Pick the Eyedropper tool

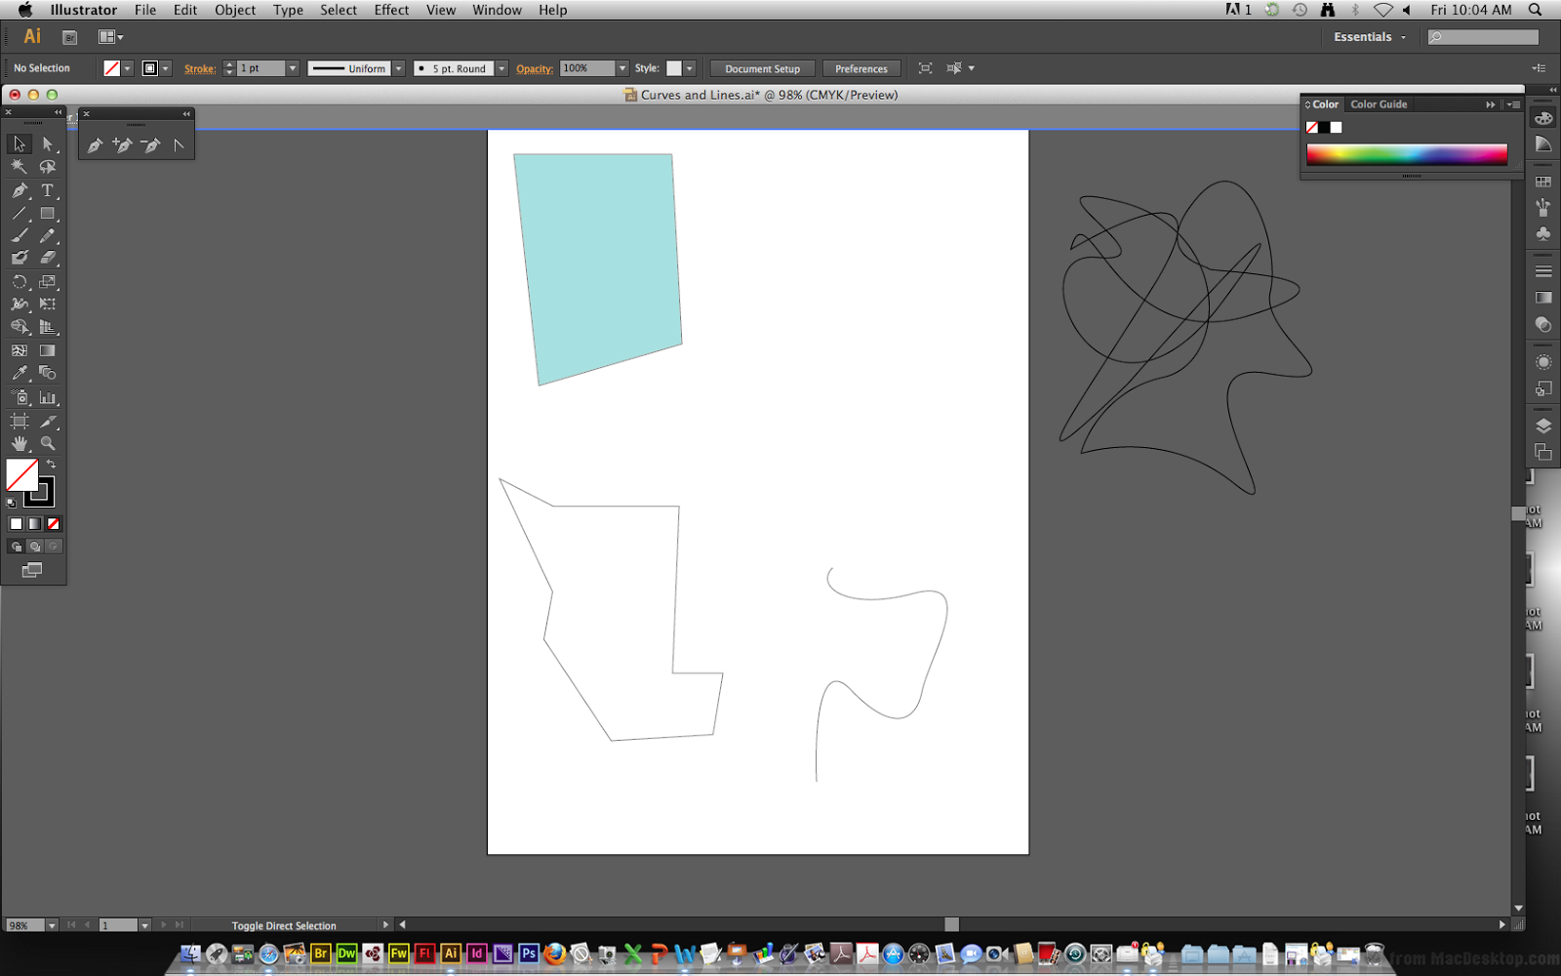tap(20, 371)
